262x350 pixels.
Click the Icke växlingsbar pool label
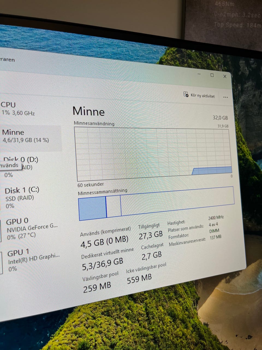[x=146, y=267]
